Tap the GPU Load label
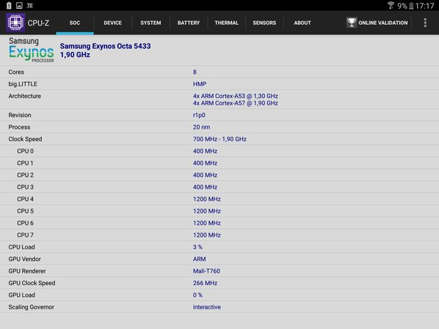439x329 pixels. [22, 295]
